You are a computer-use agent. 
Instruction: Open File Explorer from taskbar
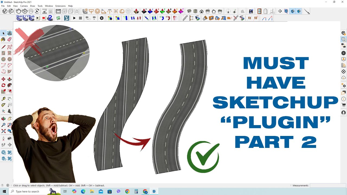click(x=92, y=191)
